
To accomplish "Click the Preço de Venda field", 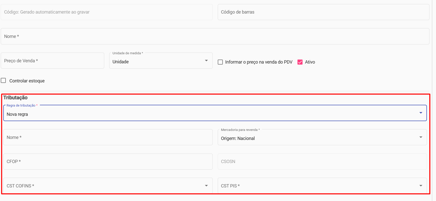I will pyautogui.click(x=52, y=61).
